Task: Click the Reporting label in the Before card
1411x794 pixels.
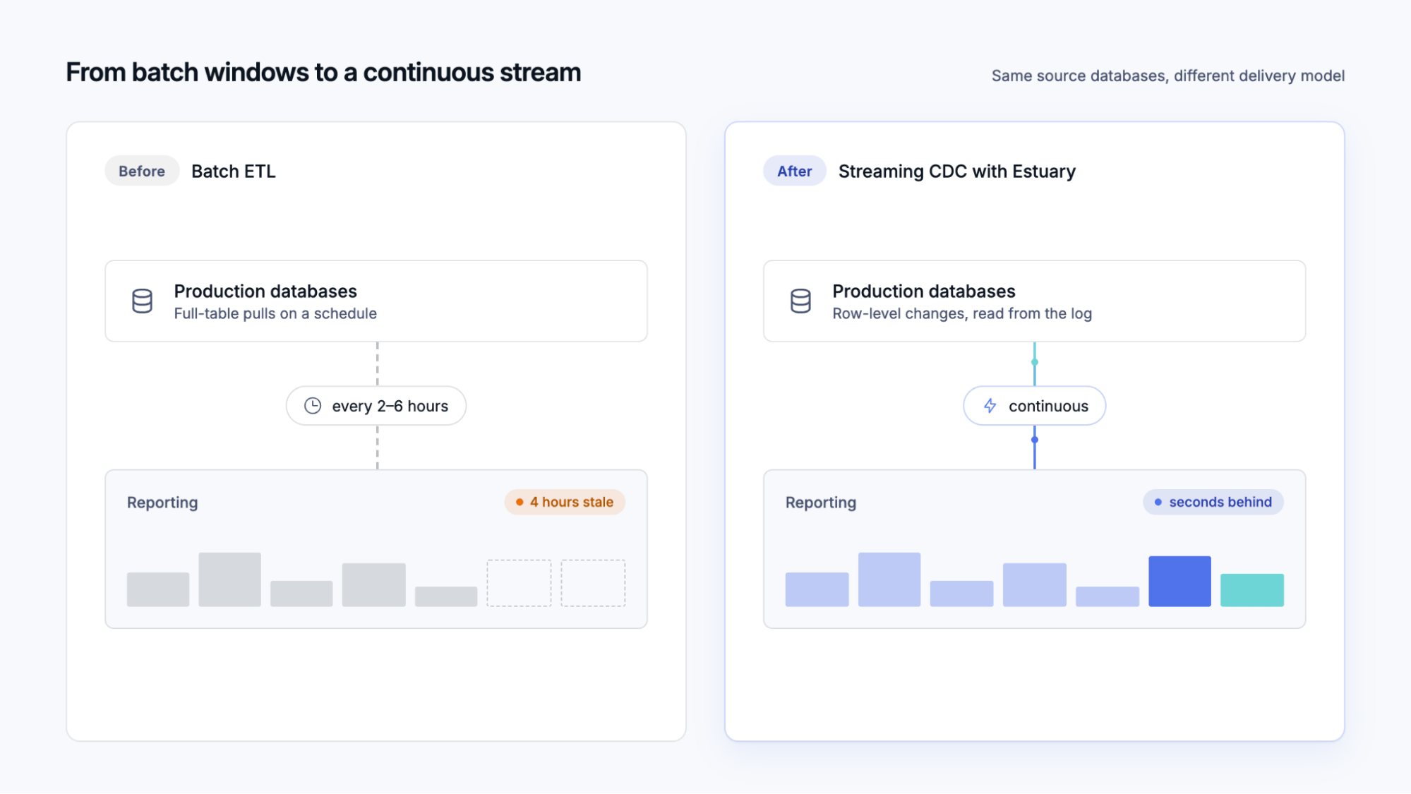Action: (162, 503)
